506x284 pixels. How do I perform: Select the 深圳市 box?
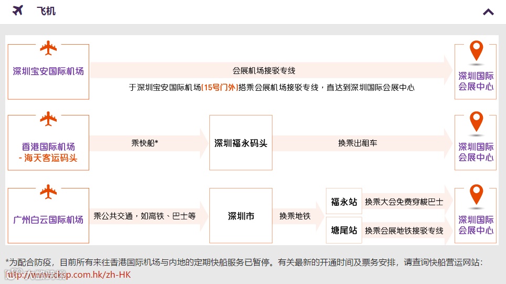click(x=241, y=216)
